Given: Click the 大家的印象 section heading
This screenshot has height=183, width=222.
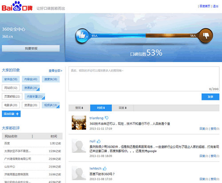Looking at the screenshot, I should click(11, 70).
